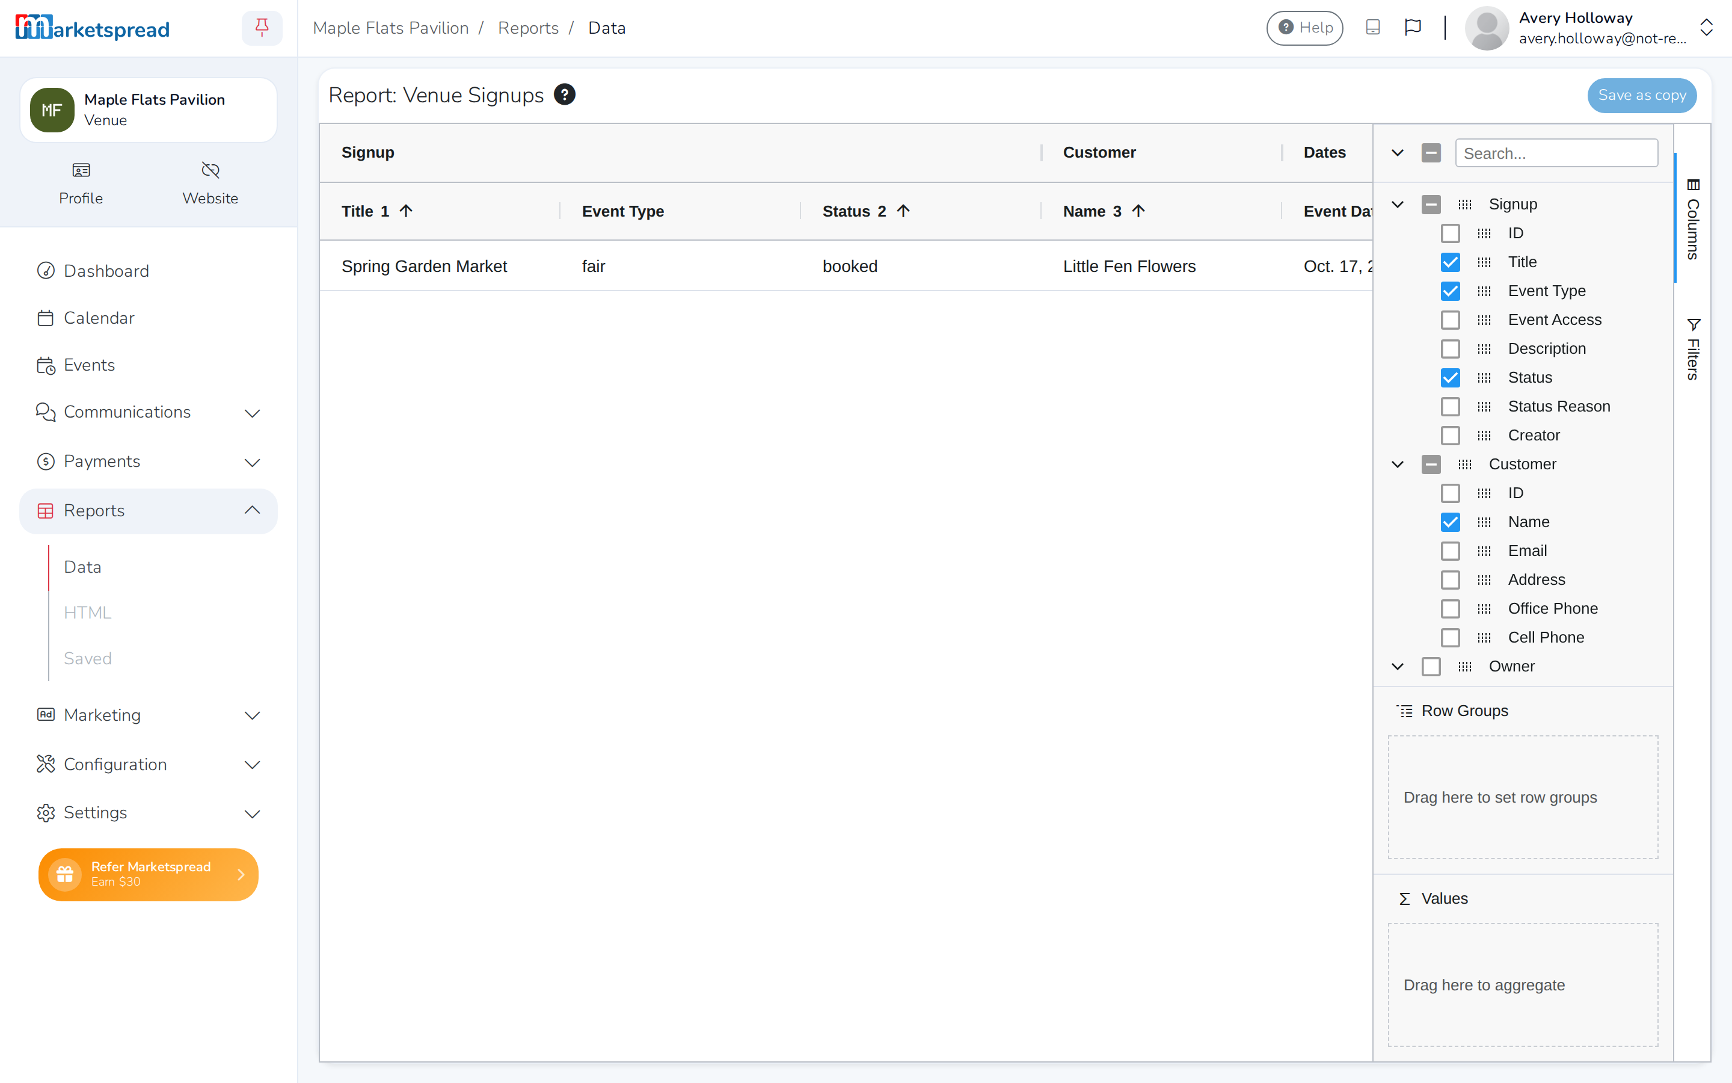Viewport: 1732px width, 1083px height.
Task: Click the drag handle beside Event Access
Action: tap(1484, 320)
